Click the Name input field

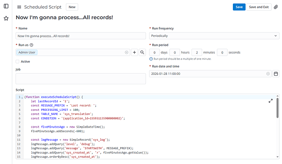coord(81,36)
